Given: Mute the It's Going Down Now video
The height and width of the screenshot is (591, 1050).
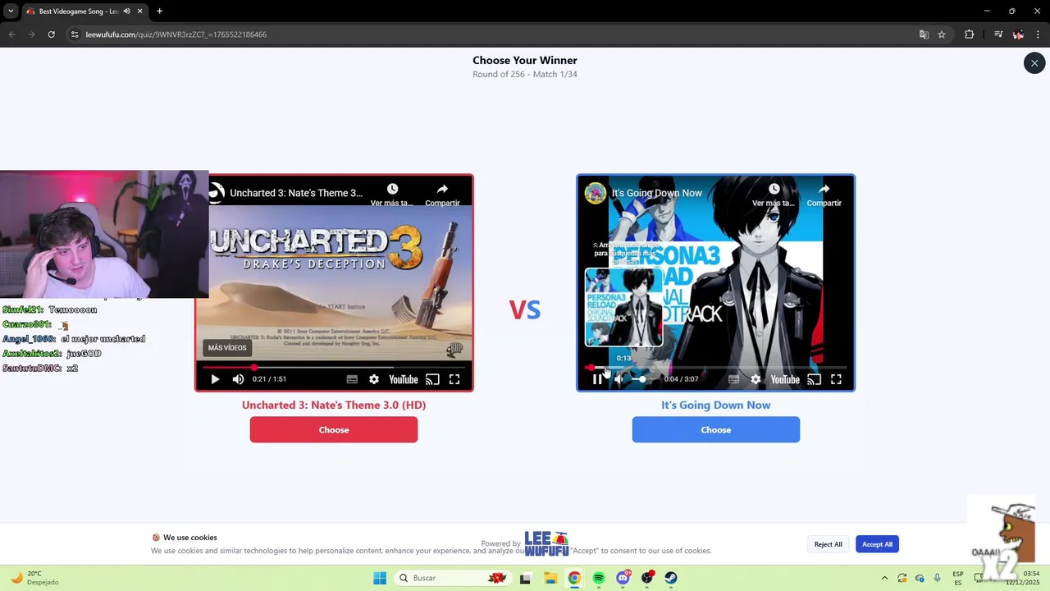Looking at the screenshot, I should pos(619,379).
